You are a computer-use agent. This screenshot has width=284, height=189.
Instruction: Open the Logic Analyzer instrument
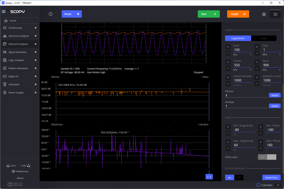click(20, 60)
